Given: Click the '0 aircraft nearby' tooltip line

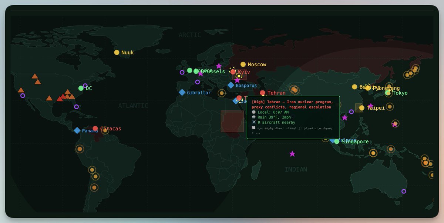Looking at the screenshot, I should coord(273,123).
